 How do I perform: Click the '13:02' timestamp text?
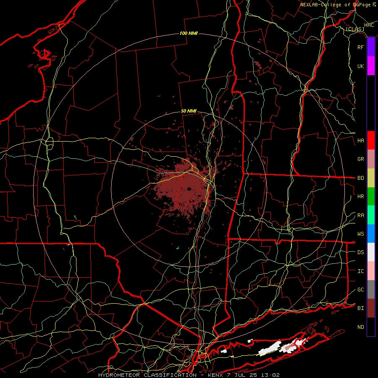(270, 375)
